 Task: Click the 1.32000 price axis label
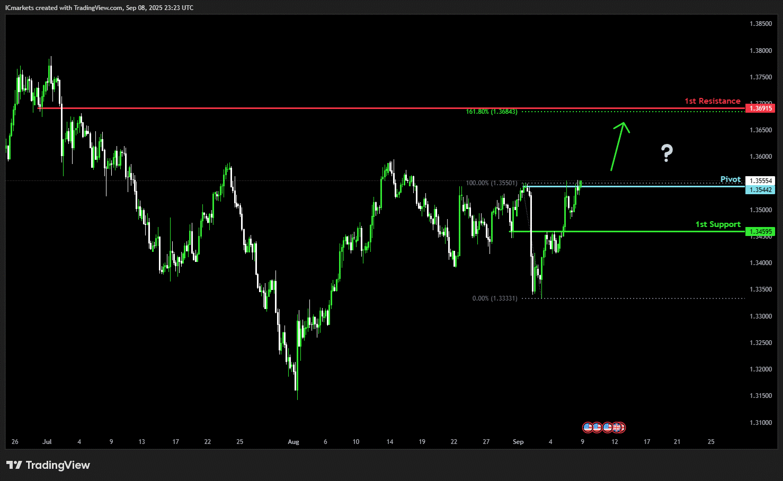(x=760, y=369)
